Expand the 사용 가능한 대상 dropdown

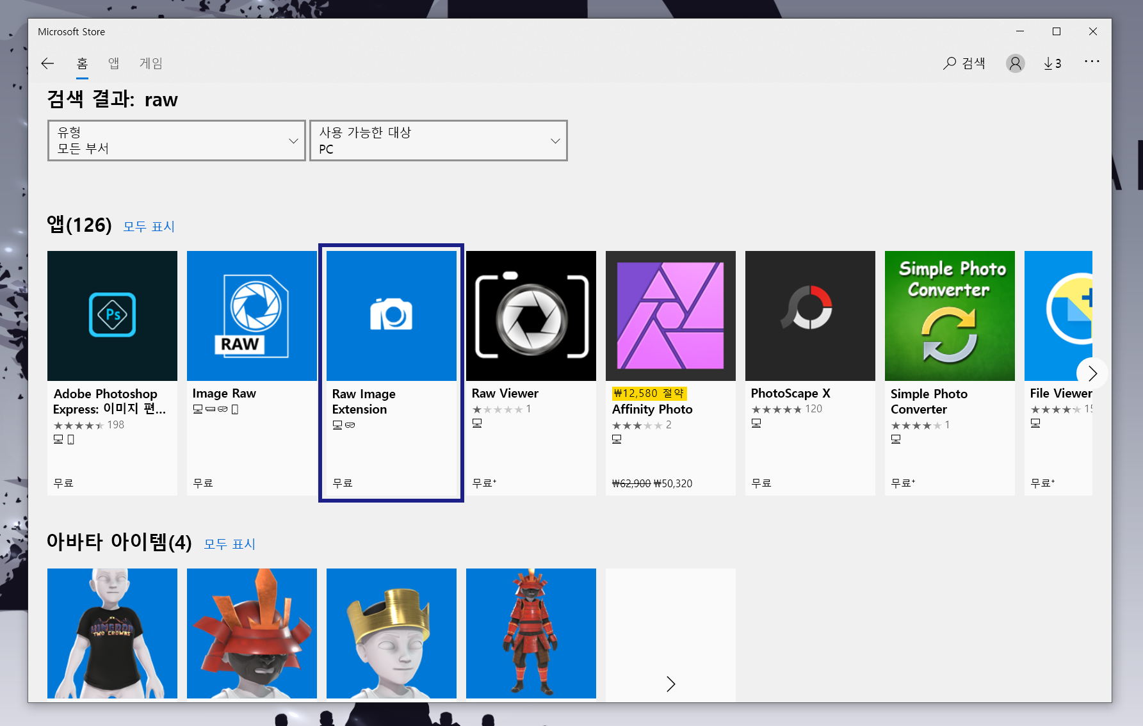(439, 140)
